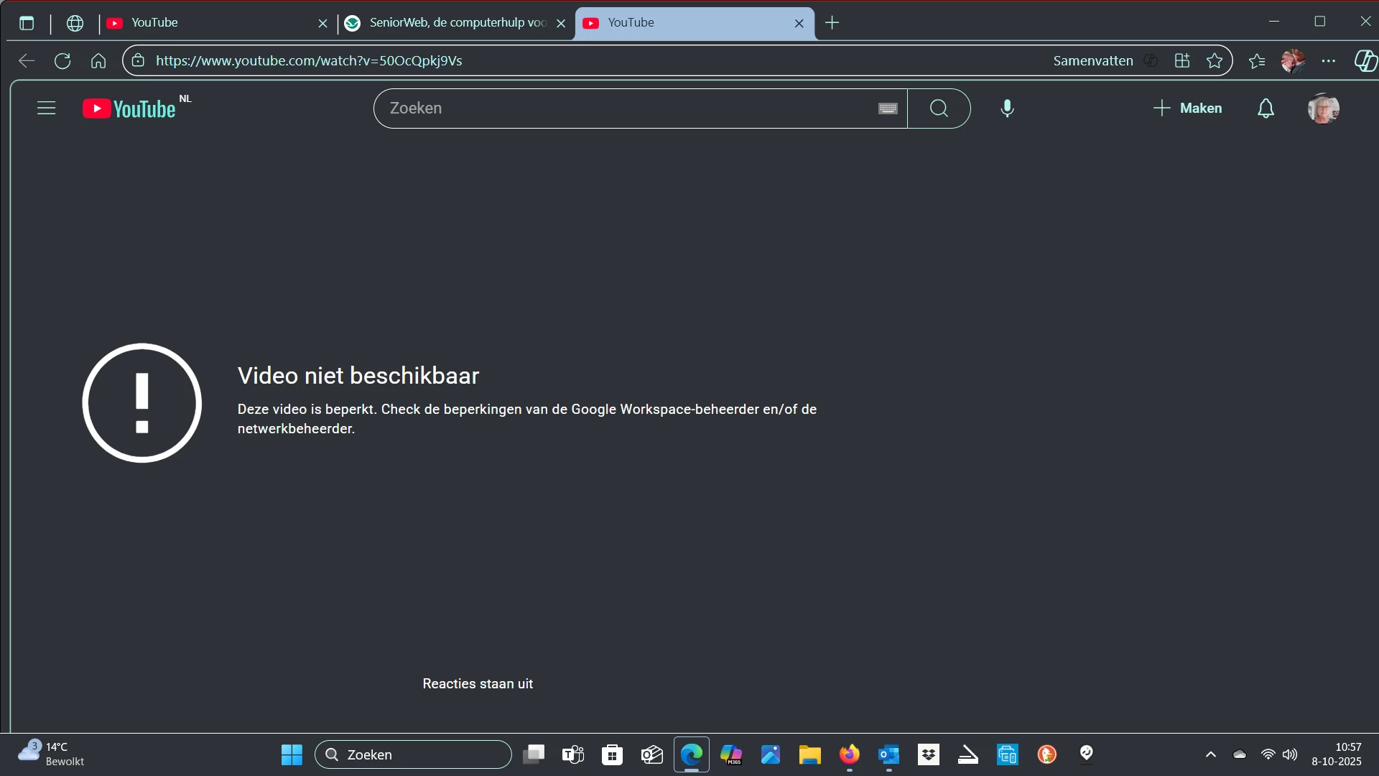Click Samenvatten in the address bar
Image resolution: width=1379 pixels, height=776 pixels.
1092,61
